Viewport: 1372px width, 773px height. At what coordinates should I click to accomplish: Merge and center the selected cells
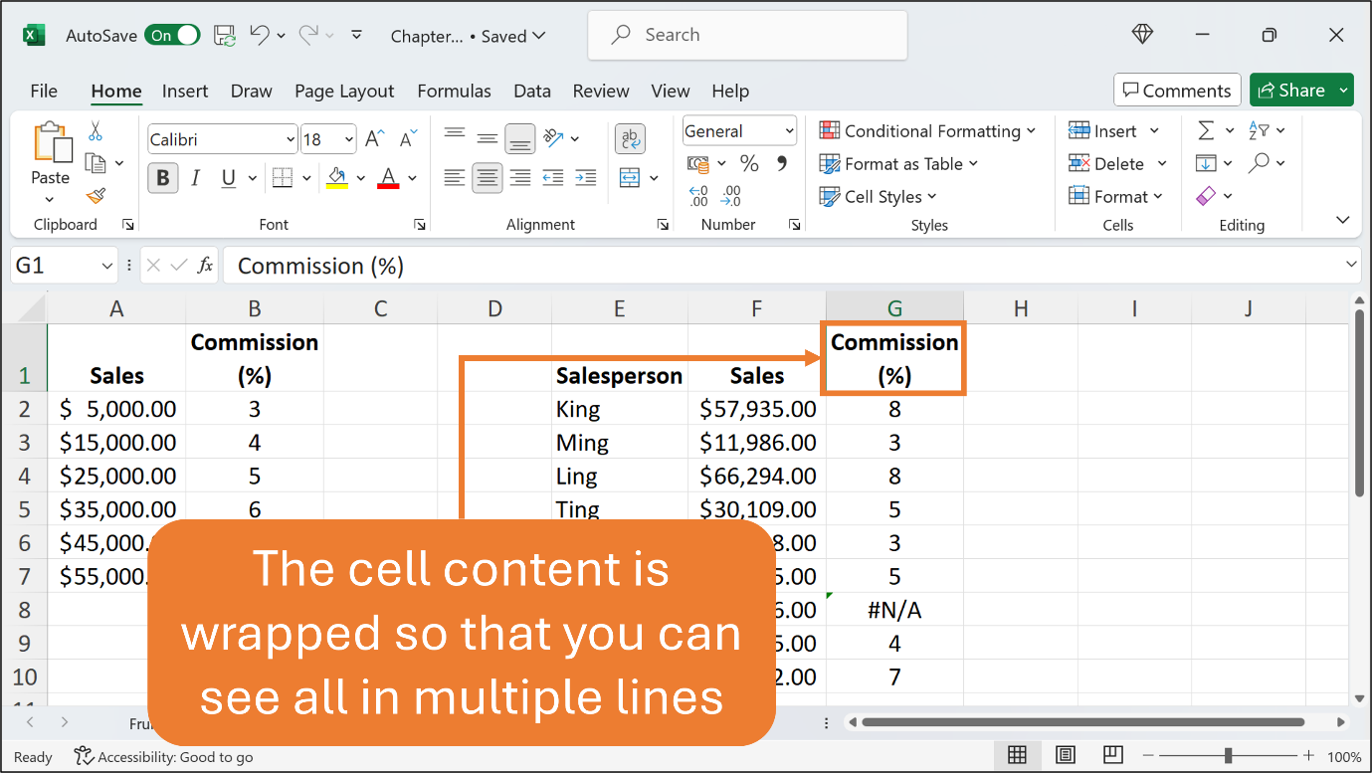point(630,178)
